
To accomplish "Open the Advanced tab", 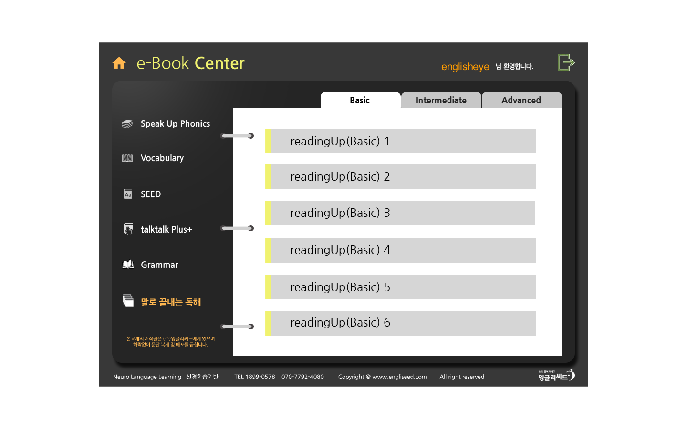I will click(x=521, y=101).
